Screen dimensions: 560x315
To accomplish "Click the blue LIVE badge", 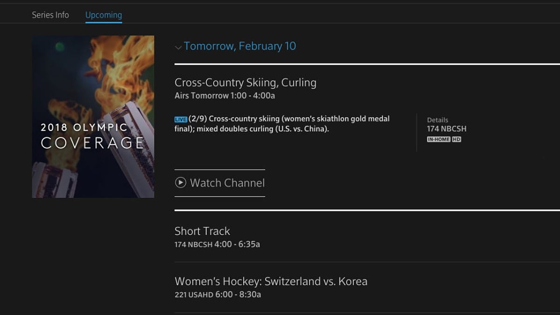I will [x=181, y=119].
